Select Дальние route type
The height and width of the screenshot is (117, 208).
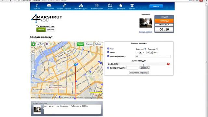50,30
